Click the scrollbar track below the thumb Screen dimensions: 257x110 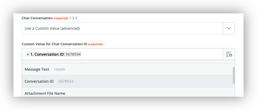(234, 90)
